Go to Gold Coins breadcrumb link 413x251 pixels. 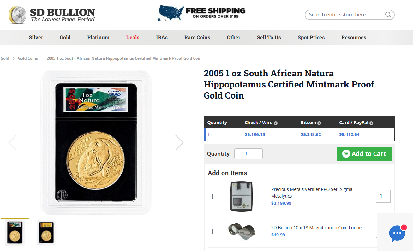point(28,58)
